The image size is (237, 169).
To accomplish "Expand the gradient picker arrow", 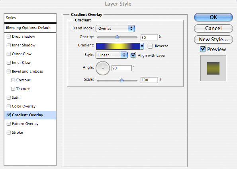I will 142,46.
